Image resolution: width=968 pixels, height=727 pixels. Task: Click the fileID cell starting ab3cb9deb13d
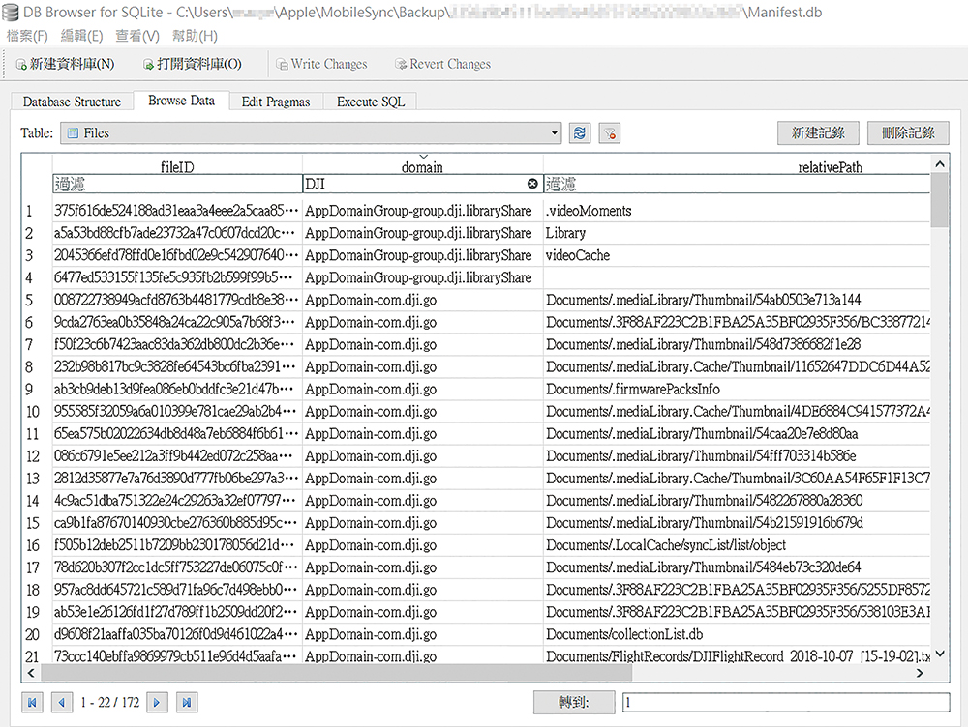(x=177, y=389)
